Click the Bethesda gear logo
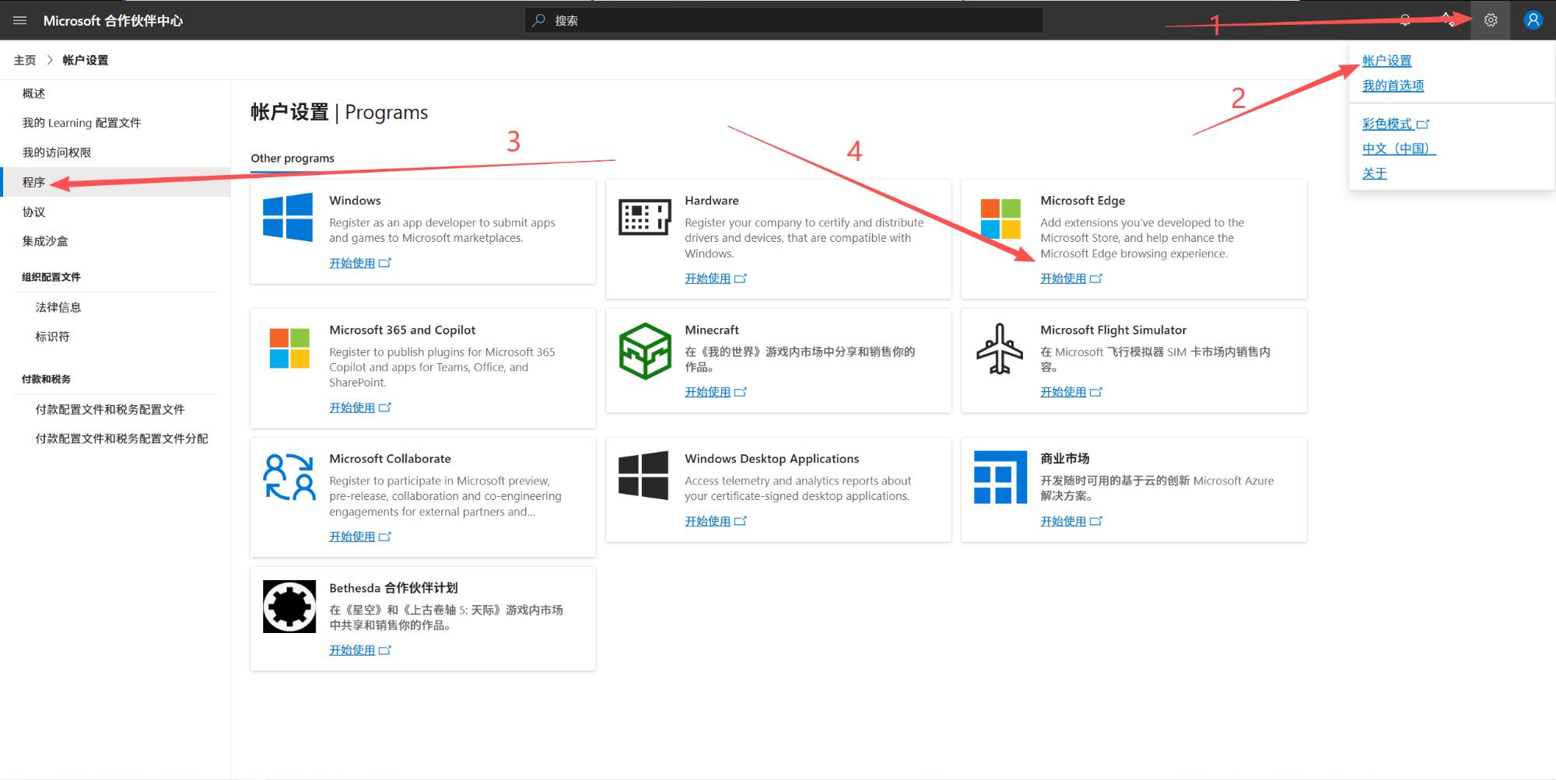The image size is (1556, 780). [x=289, y=607]
